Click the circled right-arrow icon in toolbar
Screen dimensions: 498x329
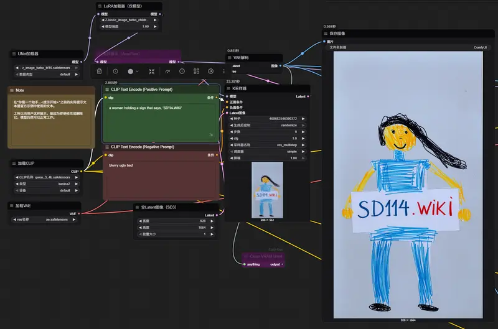(x=211, y=72)
